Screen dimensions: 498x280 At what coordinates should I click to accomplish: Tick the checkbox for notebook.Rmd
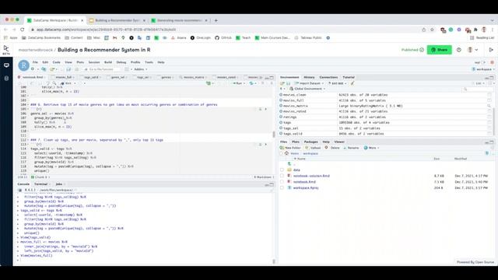[282, 181]
